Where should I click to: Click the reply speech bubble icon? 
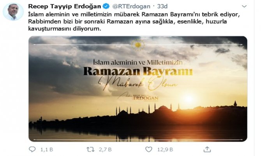point(32,149)
